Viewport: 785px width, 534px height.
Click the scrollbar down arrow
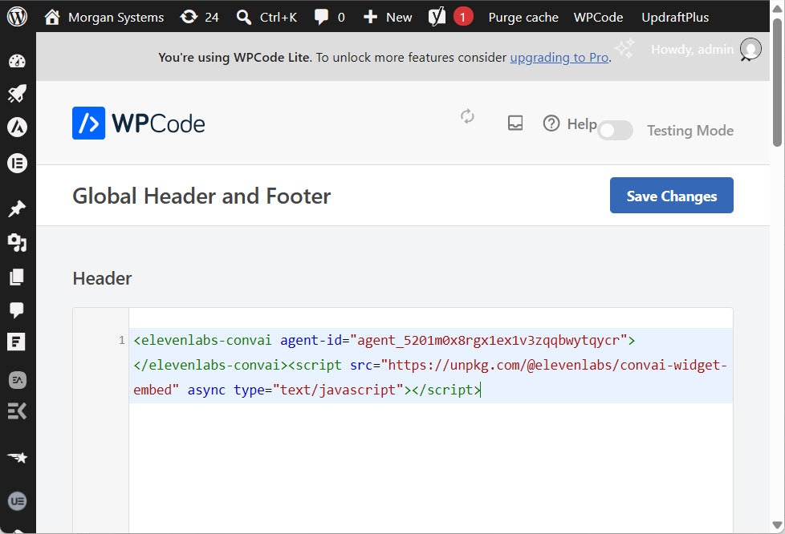coord(777,525)
